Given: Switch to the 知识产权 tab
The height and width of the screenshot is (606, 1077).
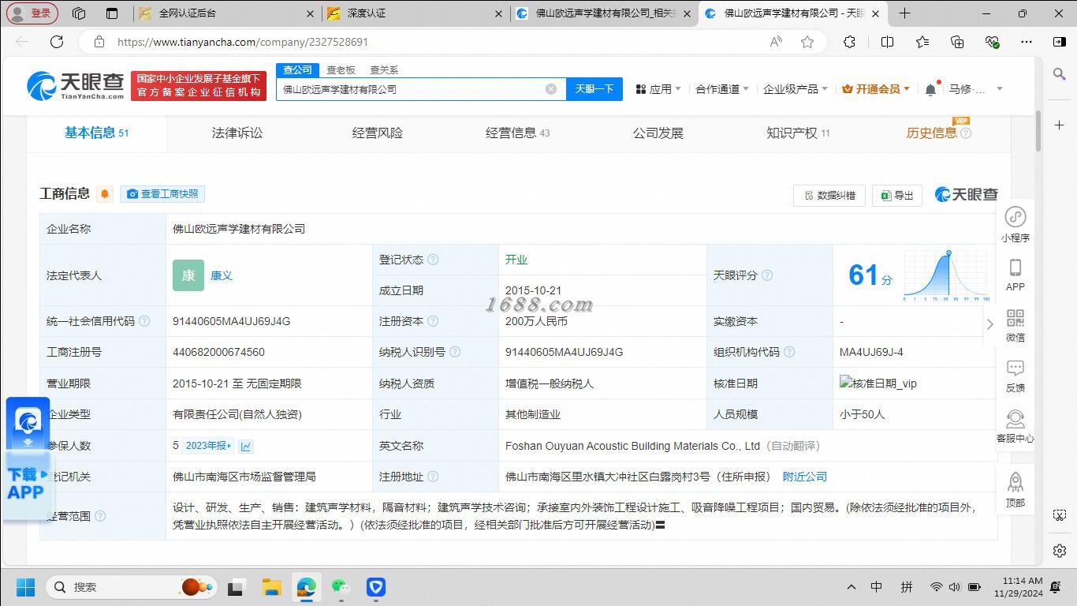Looking at the screenshot, I should (798, 133).
